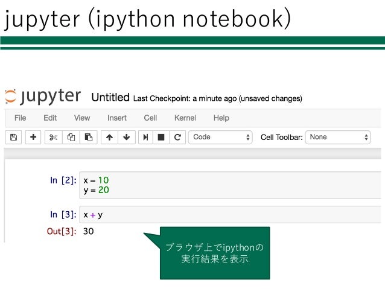Click the Cell Toolbar: label
The width and height of the screenshot is (385, 289).
pyautogui.click(x=282, y=137)
